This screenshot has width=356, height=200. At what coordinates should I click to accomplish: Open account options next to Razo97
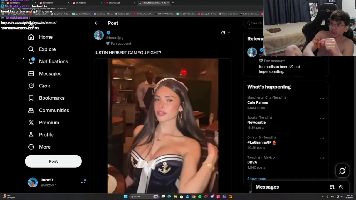tap(83, 182)
